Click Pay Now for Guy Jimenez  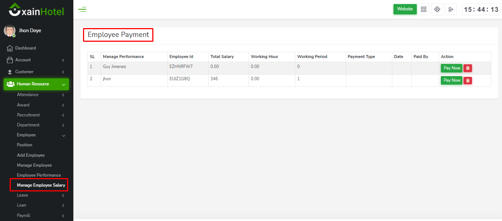(452, 68)
